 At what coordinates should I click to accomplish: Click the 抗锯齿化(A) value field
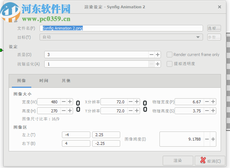pyautogui.click(x=96, y=64)
